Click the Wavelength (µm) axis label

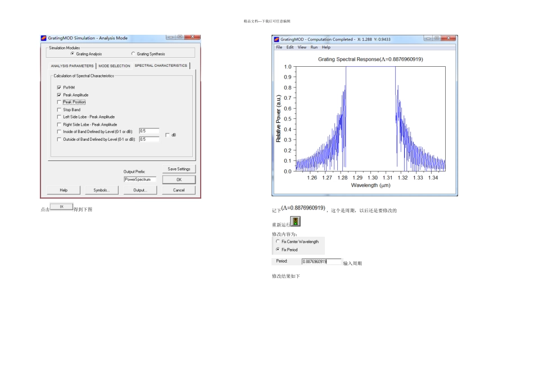coord(370,185)
